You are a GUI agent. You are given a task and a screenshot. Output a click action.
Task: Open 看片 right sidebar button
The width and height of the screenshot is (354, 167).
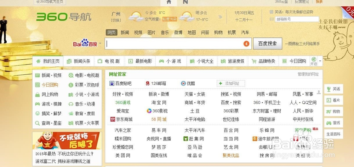[334, 100]
